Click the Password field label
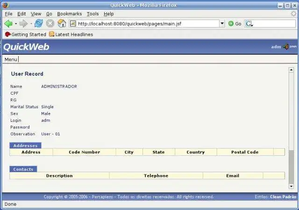The image size is (299, 210). click(x=20, y=127)
